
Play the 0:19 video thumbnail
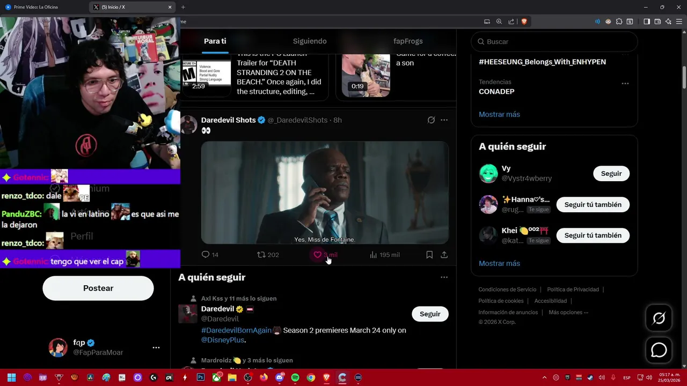pos(366,75)
